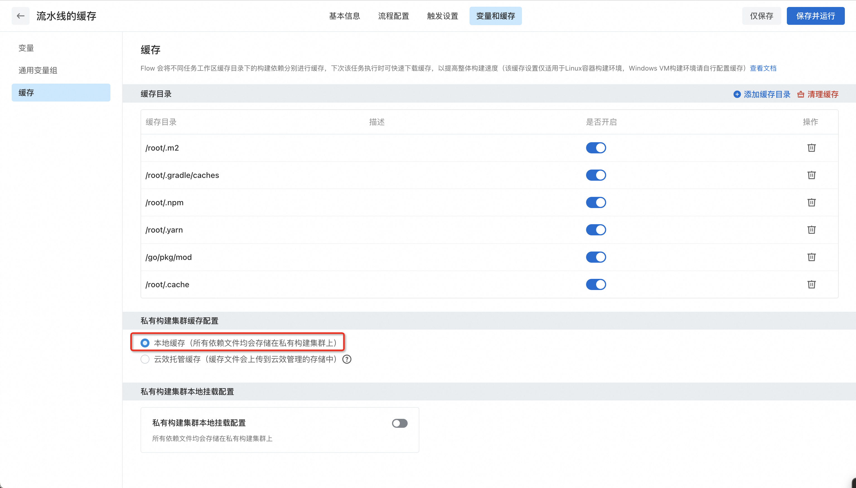
Task: Delete the /root/.m2 cache directory
Action: [811, 148]
